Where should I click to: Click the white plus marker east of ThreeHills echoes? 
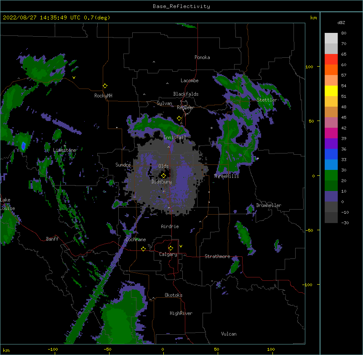pyautogui.click(x=258, y=158)
